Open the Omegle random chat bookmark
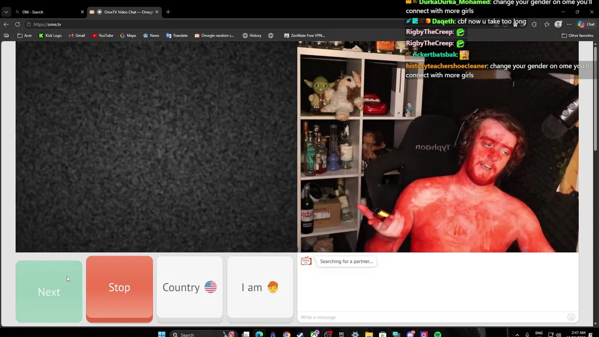This screenshot has height=337, width=599. pos(214,36)
